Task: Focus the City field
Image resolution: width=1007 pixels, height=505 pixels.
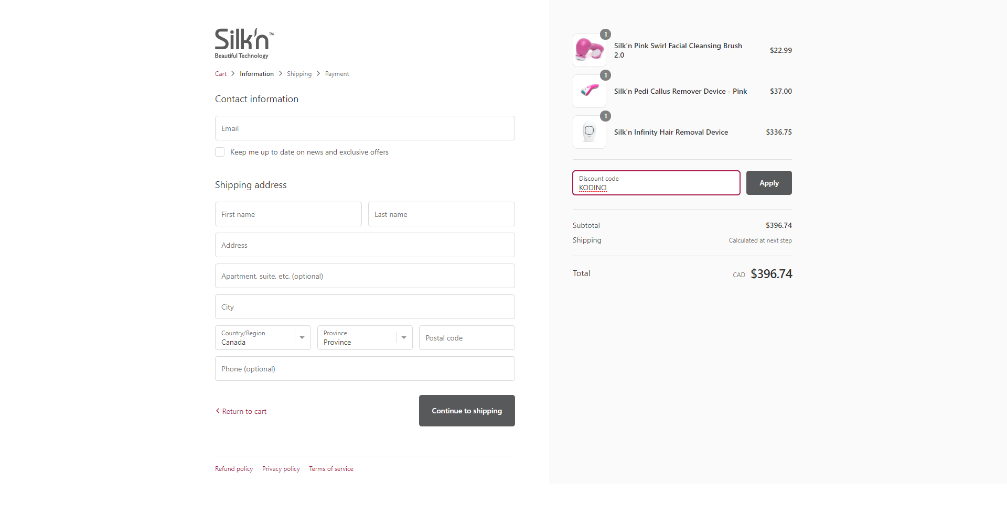Action: pyautogui.click(x=365, y=307)
